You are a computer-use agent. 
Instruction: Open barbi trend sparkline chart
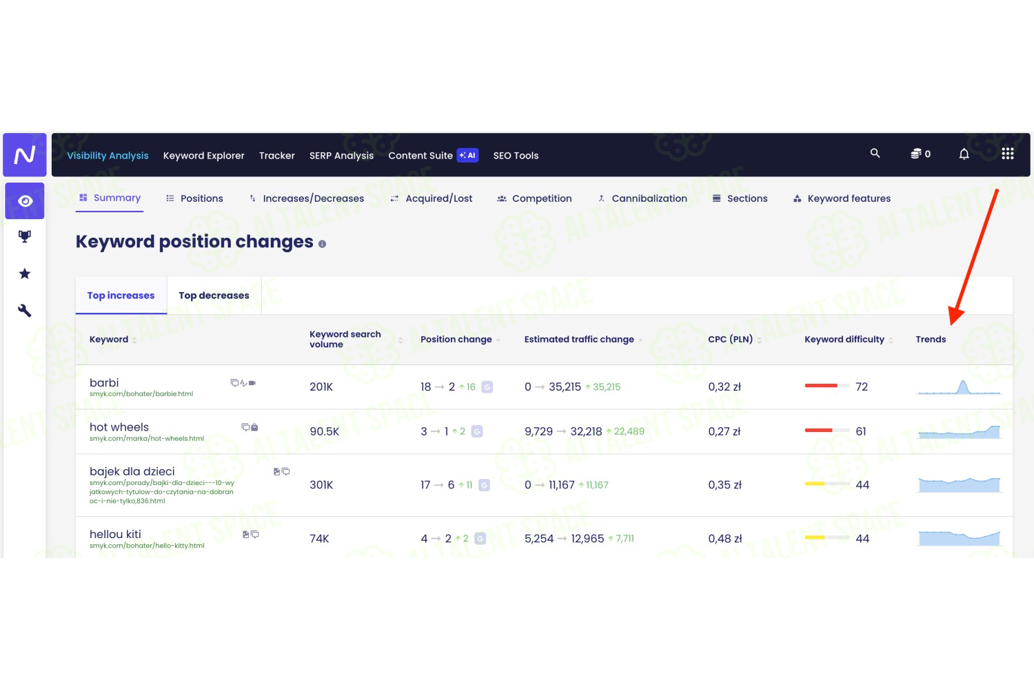coord(959,387)
